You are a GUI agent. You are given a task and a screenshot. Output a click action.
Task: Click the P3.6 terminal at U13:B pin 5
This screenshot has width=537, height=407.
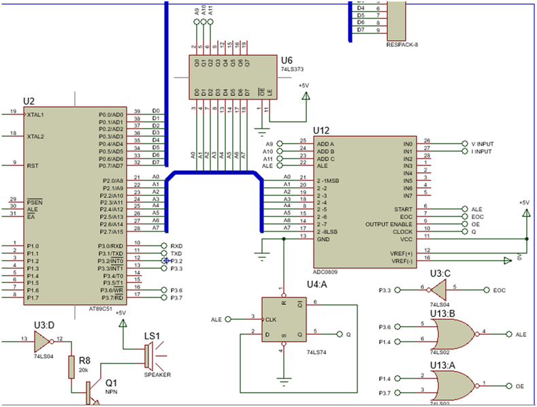pyautogui.click(x=397, y=327)
